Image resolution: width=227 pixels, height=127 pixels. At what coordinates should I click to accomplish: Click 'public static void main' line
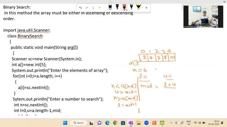click(x=44, y=47)
